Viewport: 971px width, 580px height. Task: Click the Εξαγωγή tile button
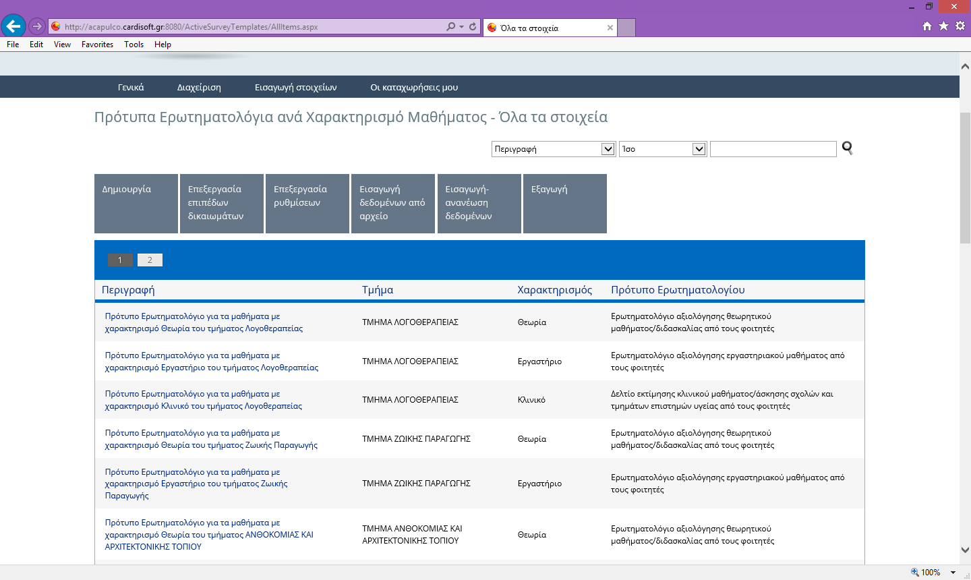[565, 204]
